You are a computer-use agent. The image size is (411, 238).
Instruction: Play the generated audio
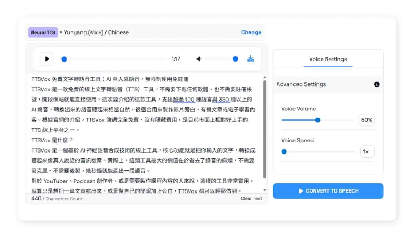(x=47, y=59)
